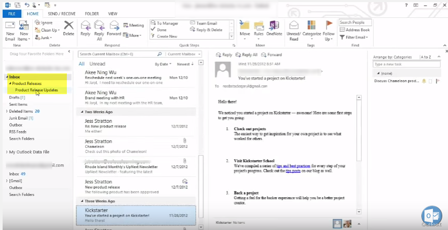Click the ribbon Forward icon
Viewport: 448px width, 230px height.
point(114,29)
